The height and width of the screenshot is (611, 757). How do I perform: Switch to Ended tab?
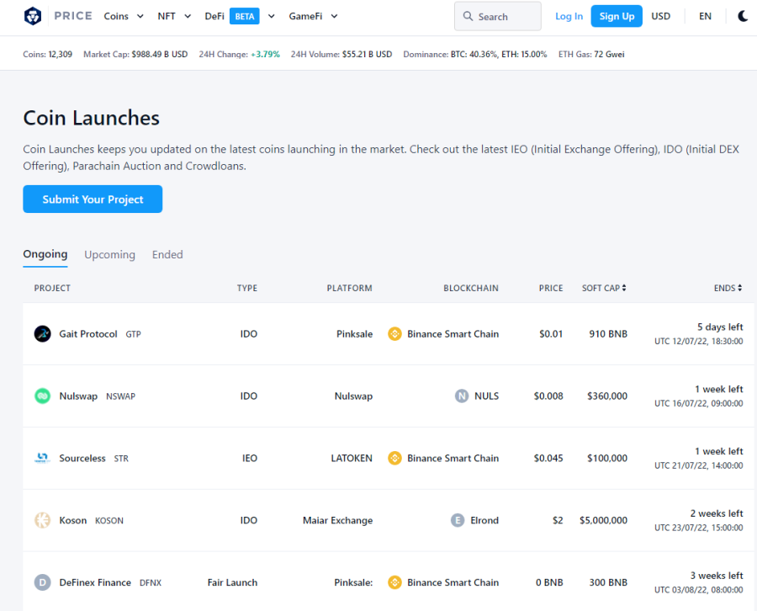167,254
